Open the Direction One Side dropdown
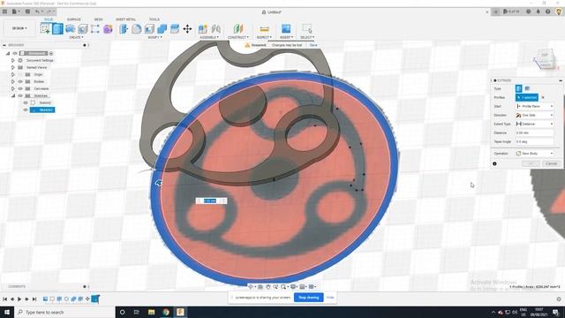This screenshot has height=318, width=565. pyautogui.click(x=535, y=115)
